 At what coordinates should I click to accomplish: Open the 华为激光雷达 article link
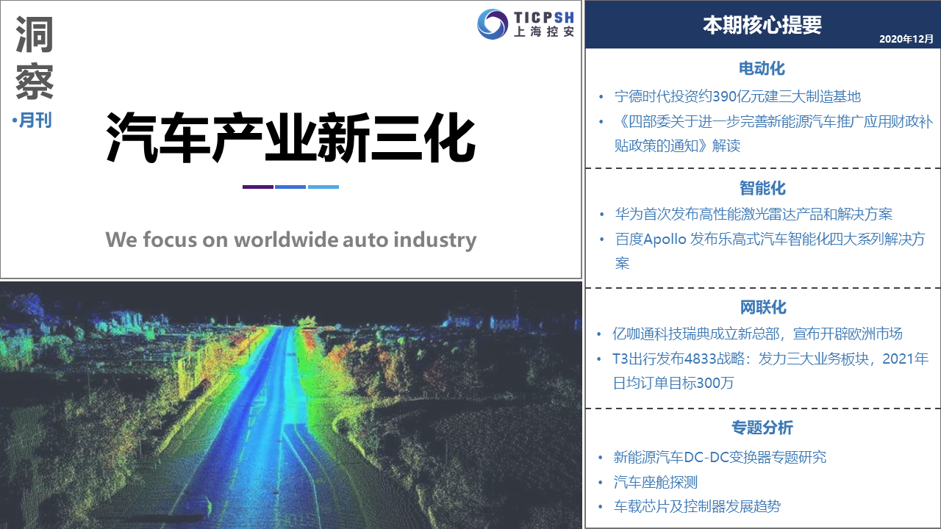click(x=754, y=215)
